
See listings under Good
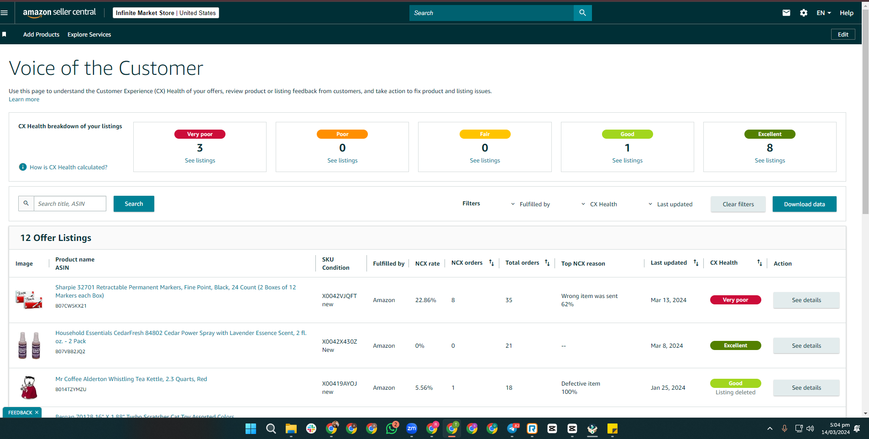627,160
